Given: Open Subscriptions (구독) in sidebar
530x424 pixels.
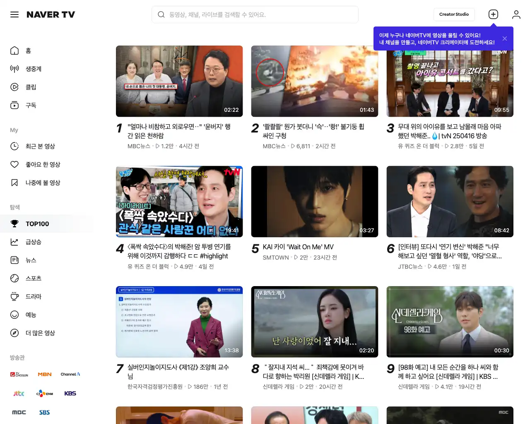Looking at the screenshot, I should tap(31, 105).
